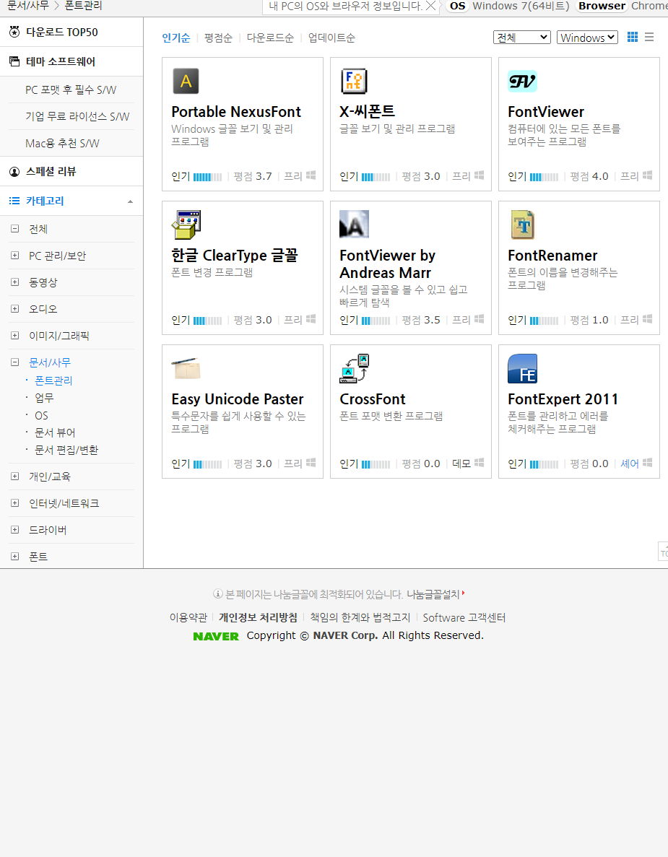Open the FontExpert 2011 title

[563, 399]
